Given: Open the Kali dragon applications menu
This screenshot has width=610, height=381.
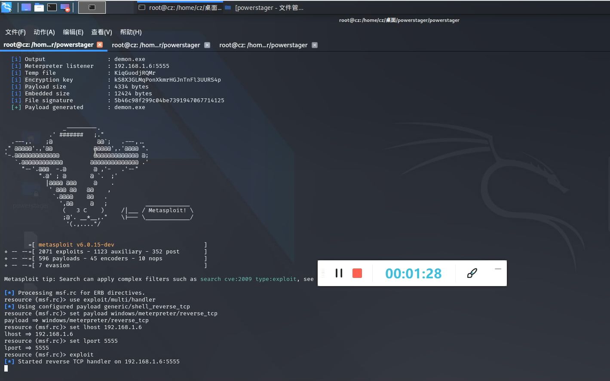Looking at the screenshot, I should click(6, 7).
